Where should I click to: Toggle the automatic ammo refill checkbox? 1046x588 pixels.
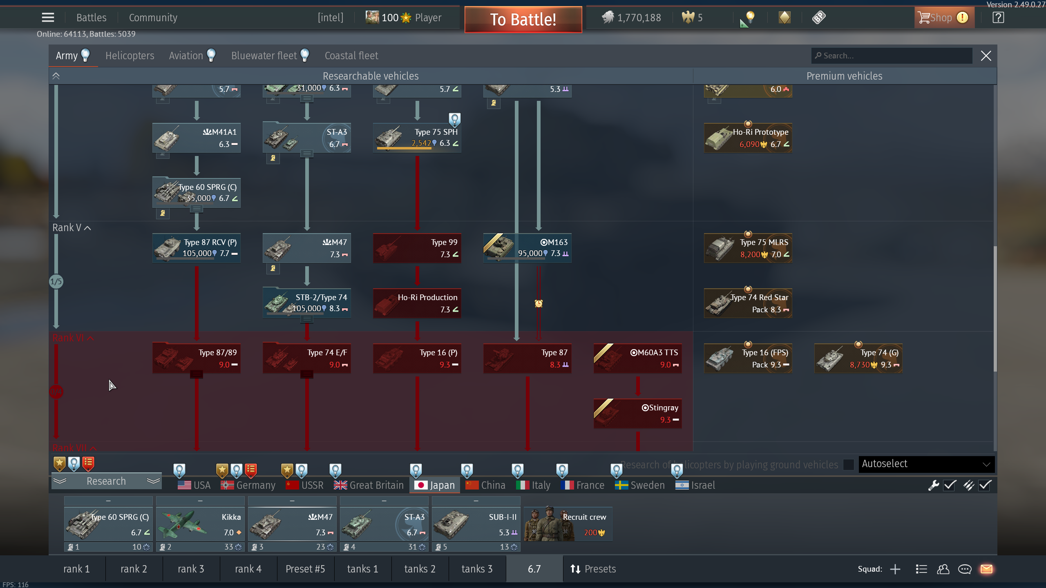[985, 485]
